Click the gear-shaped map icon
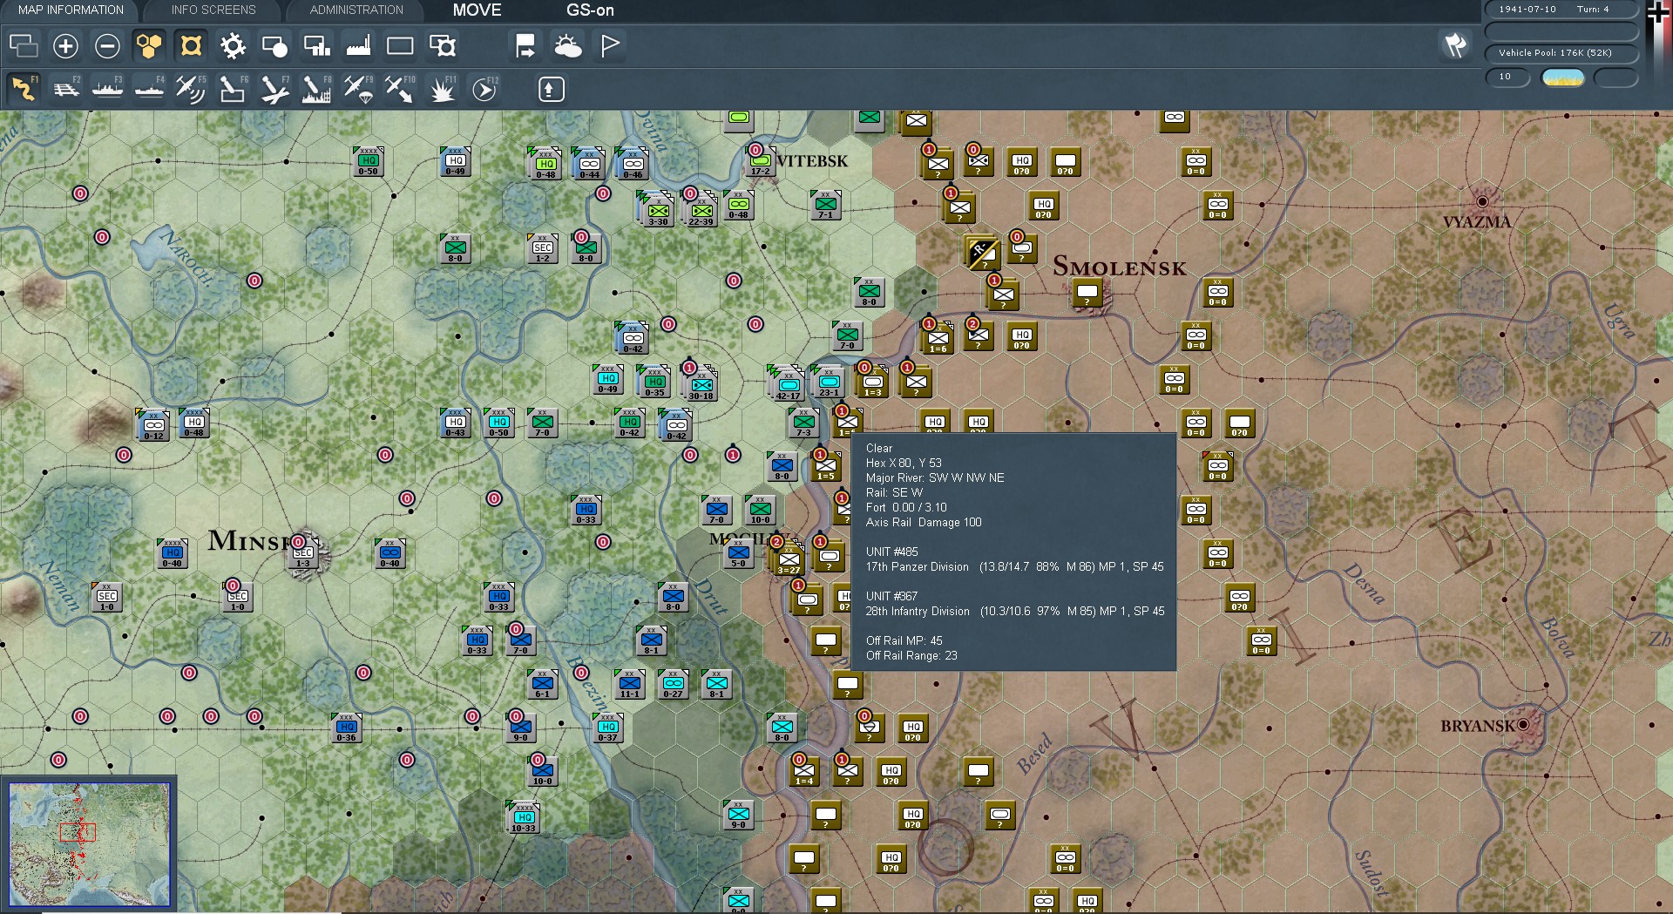Screen dimensions: 1673x914 (233, 46)
